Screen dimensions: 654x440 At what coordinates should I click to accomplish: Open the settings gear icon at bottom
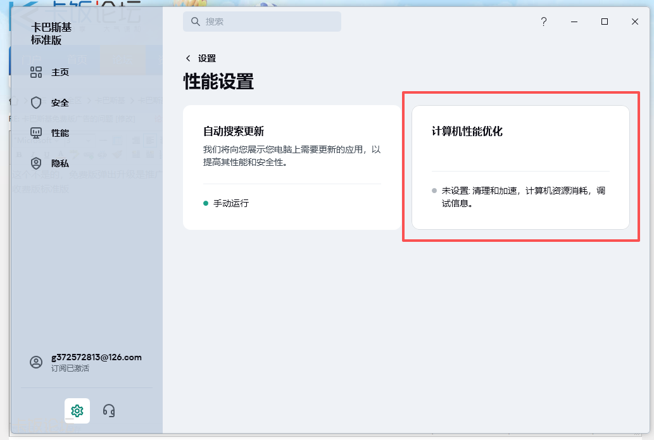(77, 410)
